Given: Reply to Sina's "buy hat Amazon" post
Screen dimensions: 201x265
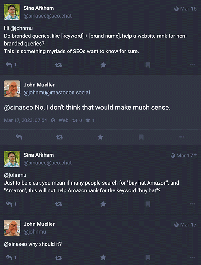Looking at the screenshot, I should [x=9, y=204].
